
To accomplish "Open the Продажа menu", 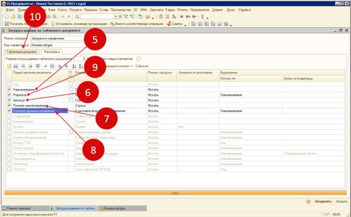I will pos(90,10).
